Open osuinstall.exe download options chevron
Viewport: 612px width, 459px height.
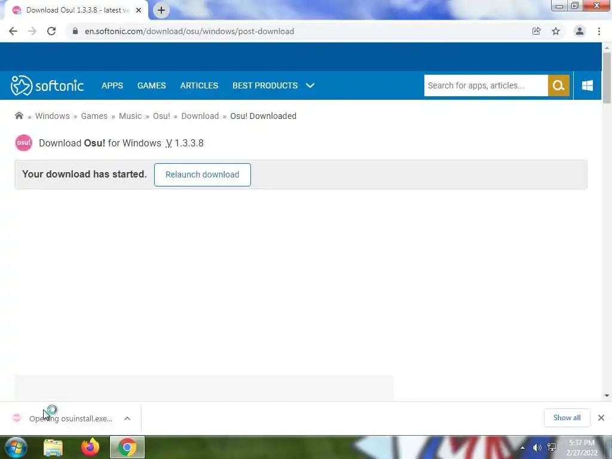pos(127,418)
